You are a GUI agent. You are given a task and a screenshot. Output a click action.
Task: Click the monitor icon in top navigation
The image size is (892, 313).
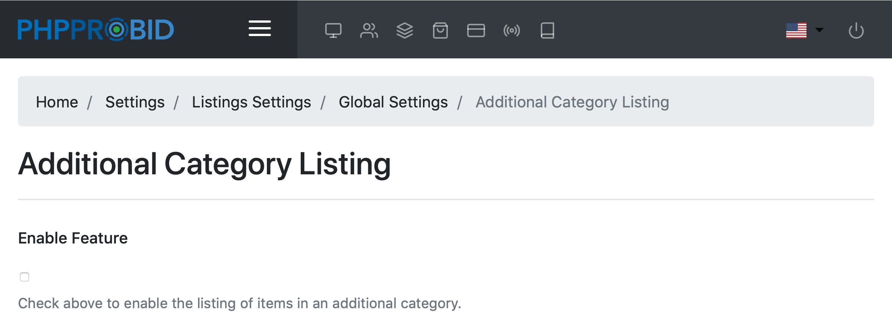[333, 30]
